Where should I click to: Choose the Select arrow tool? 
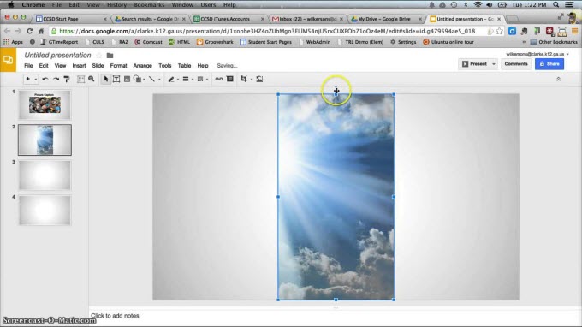coord(106,79)
